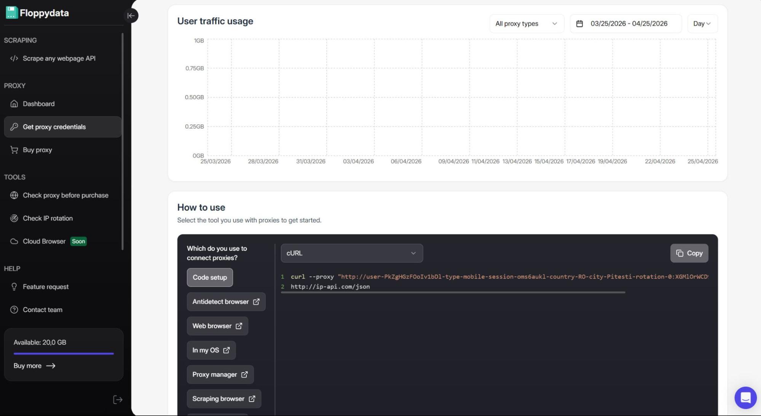The width and height of the screenshot is (761, 416).
Task: Expand the Day interval dropdown
Action: [702, 24]
